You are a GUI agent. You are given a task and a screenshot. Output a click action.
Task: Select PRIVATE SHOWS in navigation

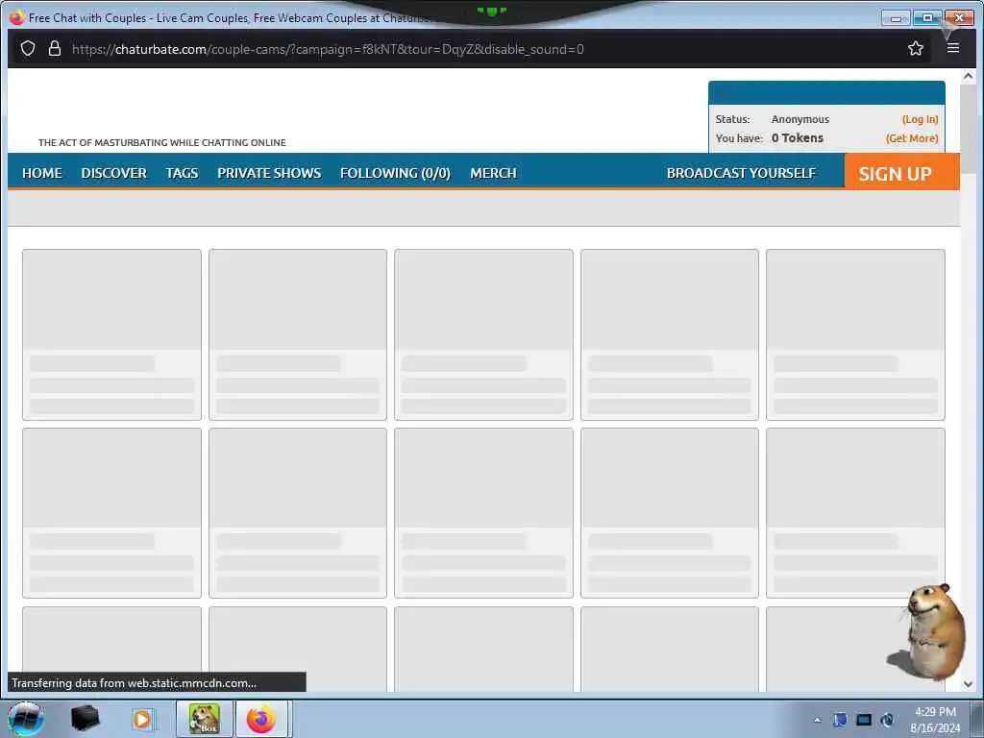pos(269,173)
